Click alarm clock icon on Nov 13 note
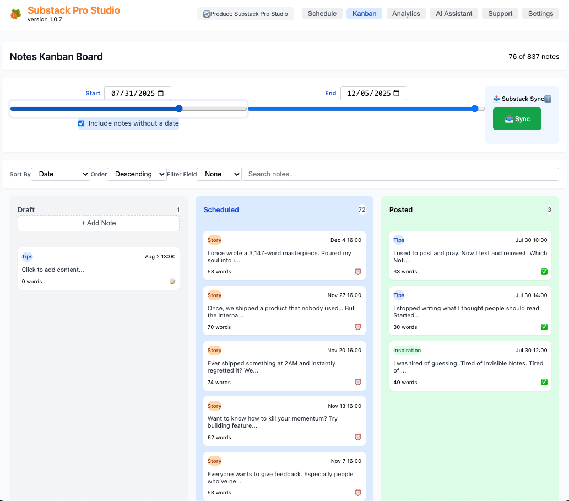This screenshot has width=569, height=501. 358,437
